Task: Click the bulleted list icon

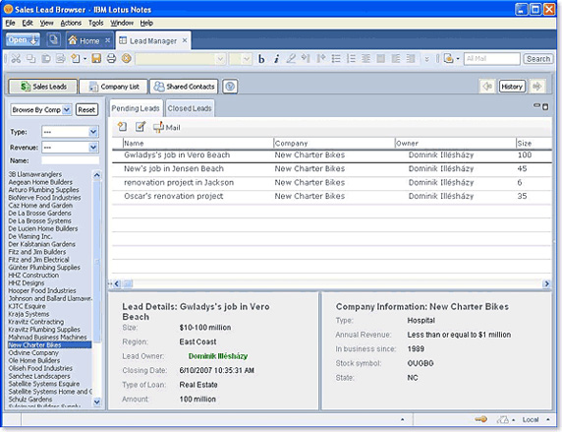Action: tap(336, 58)
